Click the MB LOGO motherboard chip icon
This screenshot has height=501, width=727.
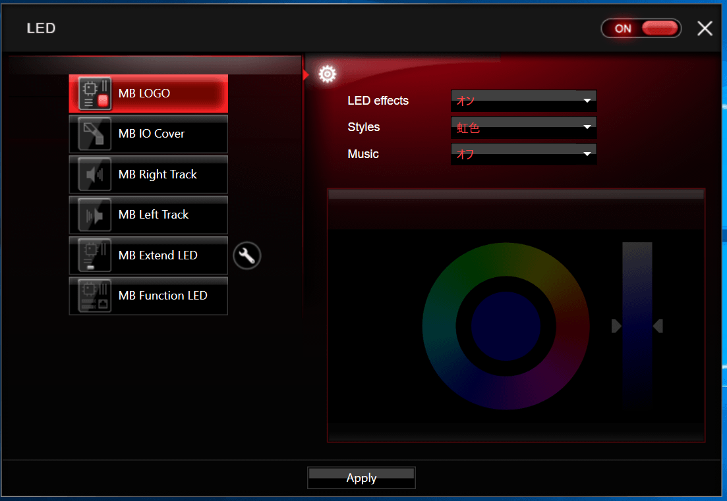95,93
